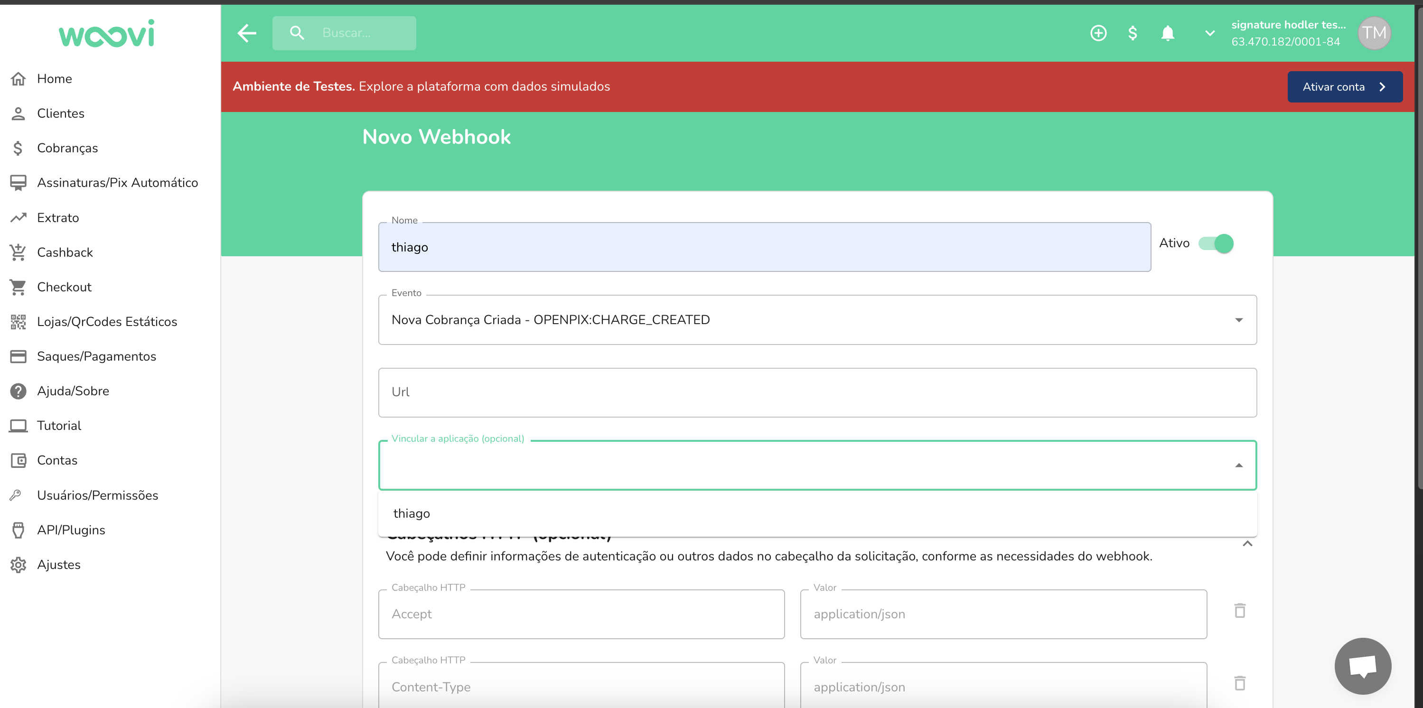Expand the Vincular a aplicação dropdown
1423x708 pixels.
click(1239, 465)
